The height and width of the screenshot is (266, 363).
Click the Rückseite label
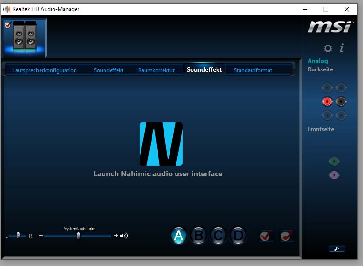coord(321,69)
